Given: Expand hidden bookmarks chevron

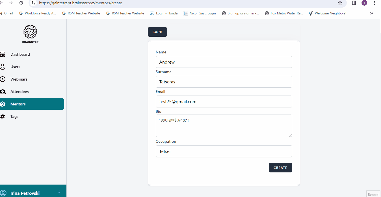Looking at the screenshot, I should [x=371, y=13].
